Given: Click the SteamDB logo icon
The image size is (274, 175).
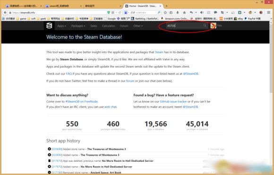Looking at the screenshot, I should pos(49,25).
